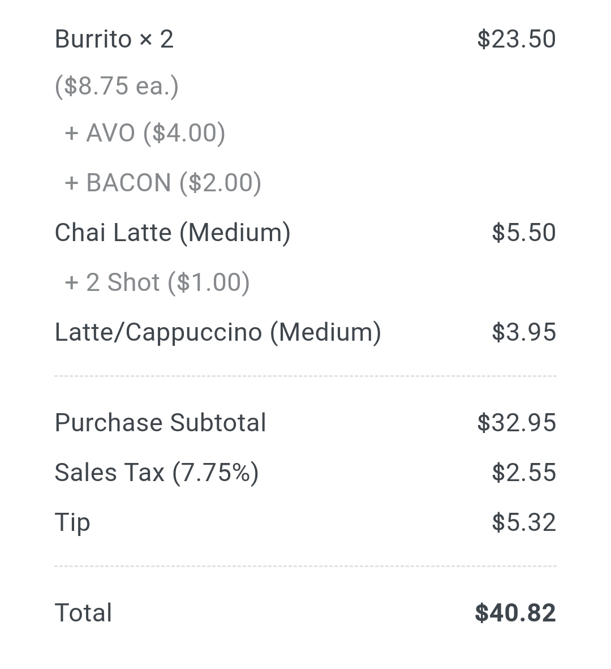Click the $8.75 each unit price

coord(117,86)
